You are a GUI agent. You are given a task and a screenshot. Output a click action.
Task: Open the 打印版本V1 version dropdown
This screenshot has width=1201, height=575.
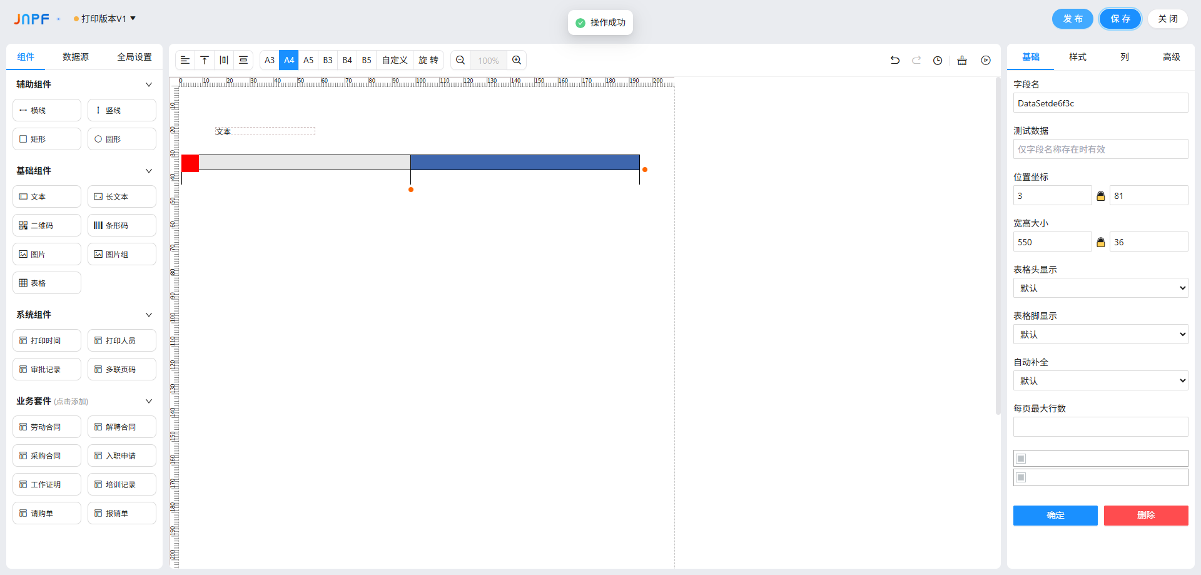[x=104, y=19]
